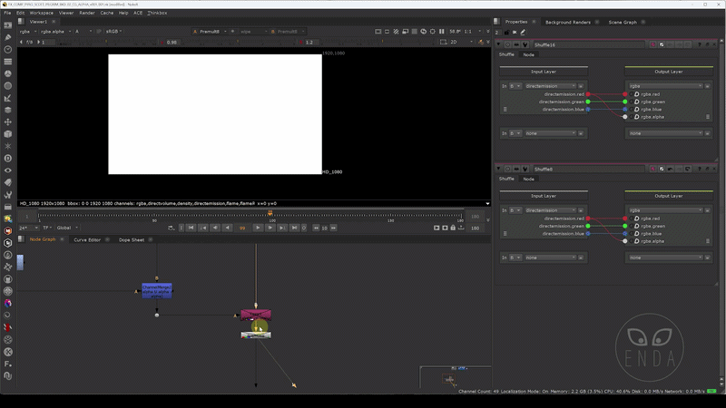This screenshot has width=726, height=408.
Task: Open Shuffle16 rgba output layer dropdown
Action: coord(666,86)
